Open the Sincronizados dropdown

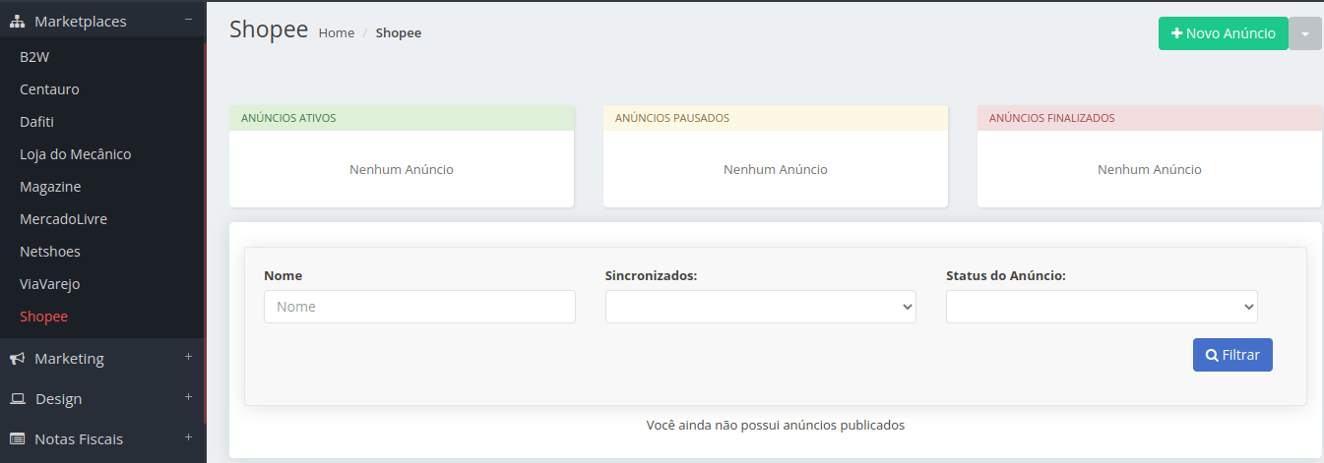761,307
